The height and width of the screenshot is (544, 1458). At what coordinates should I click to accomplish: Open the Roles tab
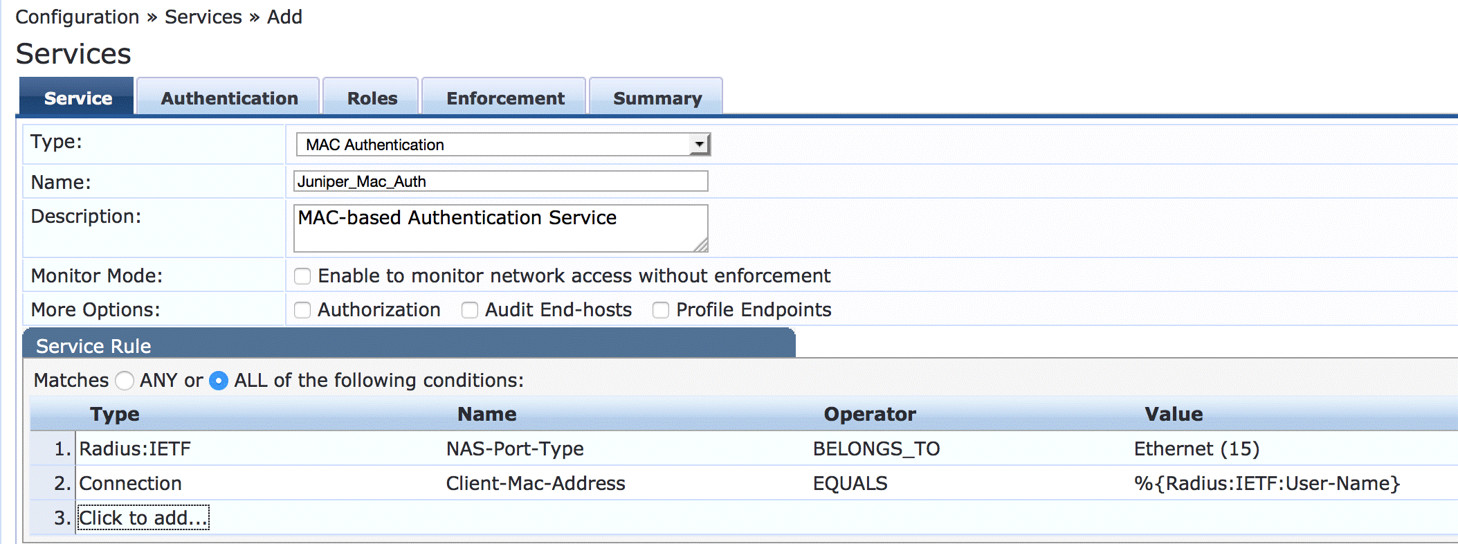coord(372,98)
